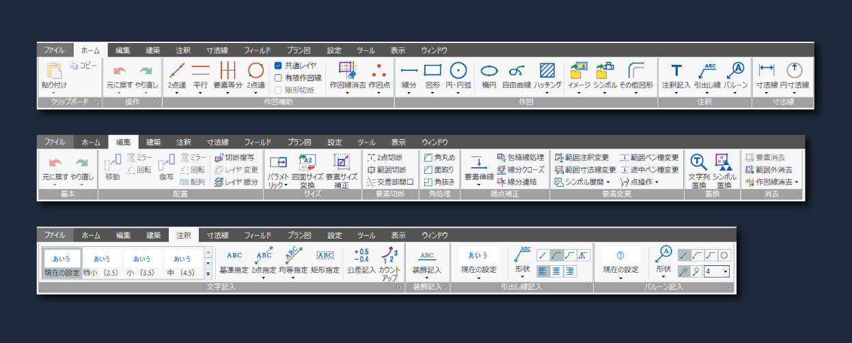The height and width of the screenshot is (343, 852).
Task: Open ウィンドウ tab in the 注釈 ribbon
Action: pyautogui.click(x=435, y=235)
